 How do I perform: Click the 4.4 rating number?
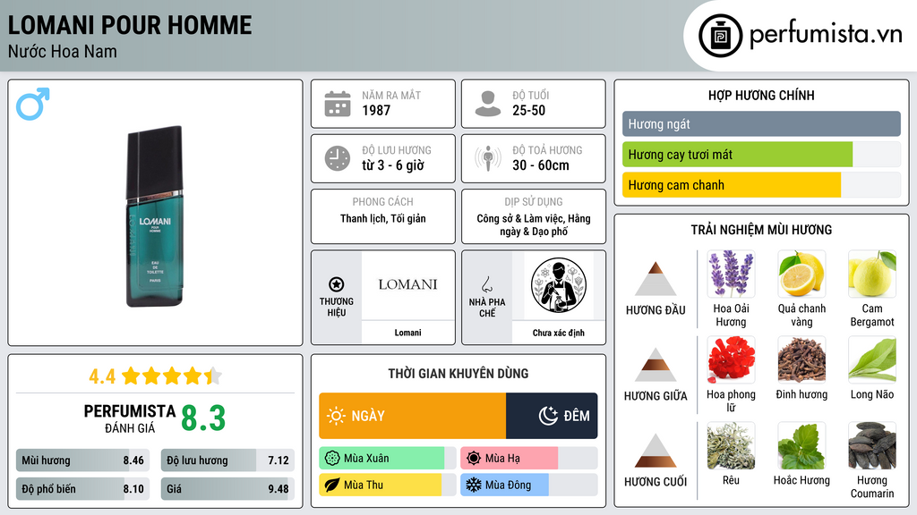click(102, 376)
